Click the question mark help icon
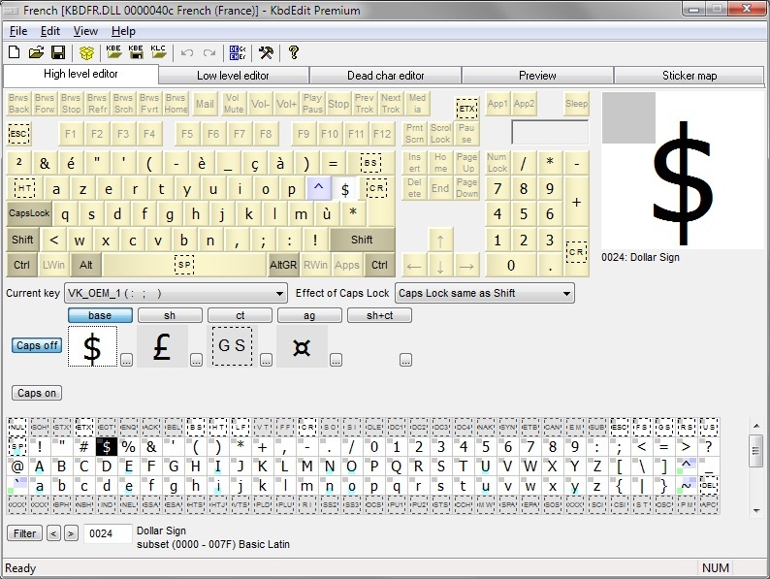770x579 pixels. coord(294,52)
